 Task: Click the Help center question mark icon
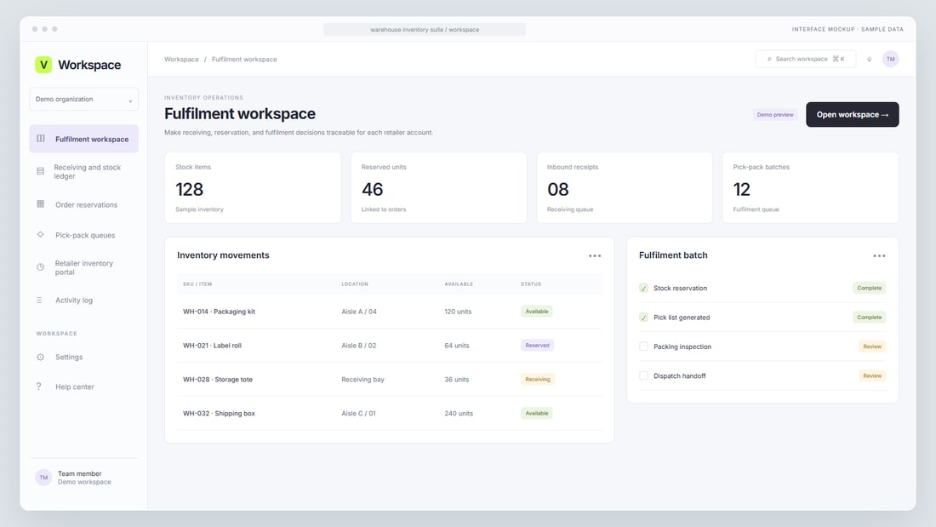click(39, 387)
